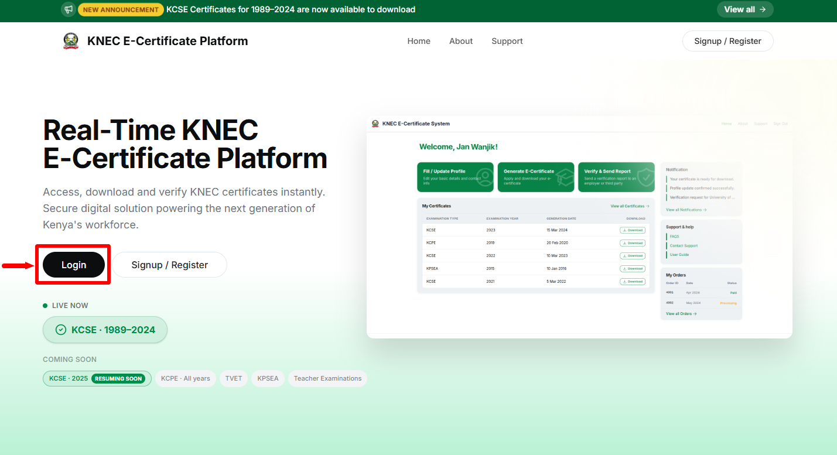Click the 'Processing' order status in preview

point(728,303)
